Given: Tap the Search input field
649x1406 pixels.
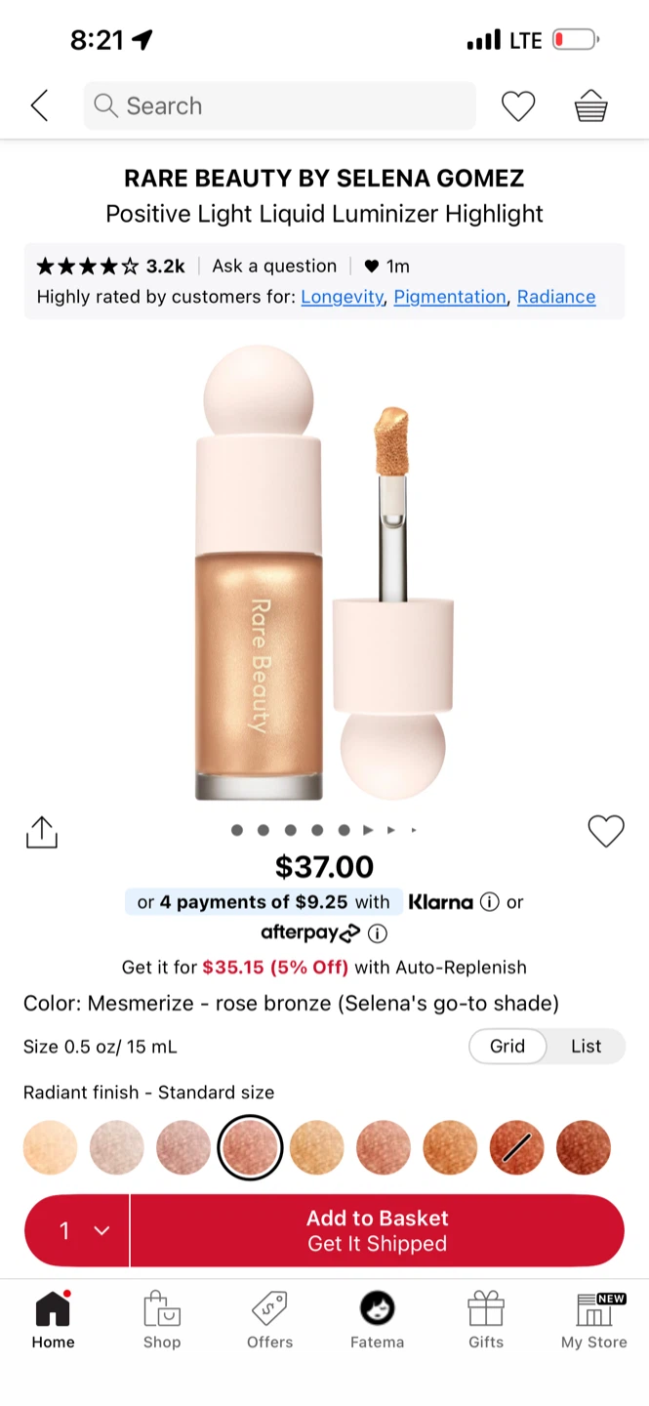Looking at the screenshot, I should click(280, 105).
